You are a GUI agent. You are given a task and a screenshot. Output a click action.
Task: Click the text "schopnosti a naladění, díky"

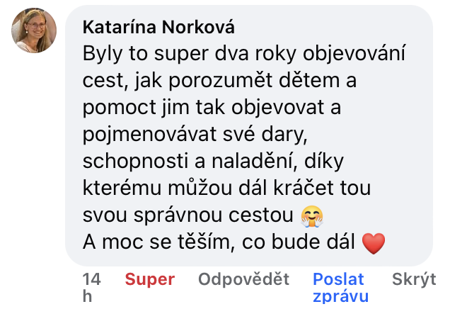[213, 162]
